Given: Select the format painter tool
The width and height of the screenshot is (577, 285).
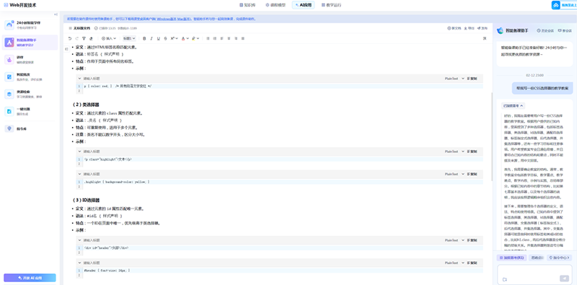Looking at the screenshot, I should pyautogui.click(x=84, y=38).
